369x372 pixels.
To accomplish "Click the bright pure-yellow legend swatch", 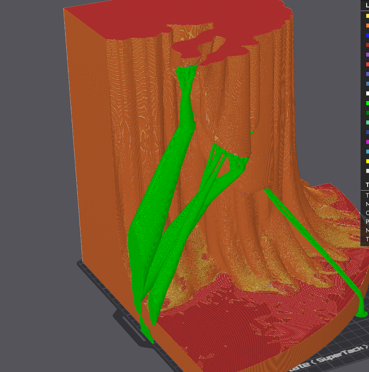I will pos(368,162).
